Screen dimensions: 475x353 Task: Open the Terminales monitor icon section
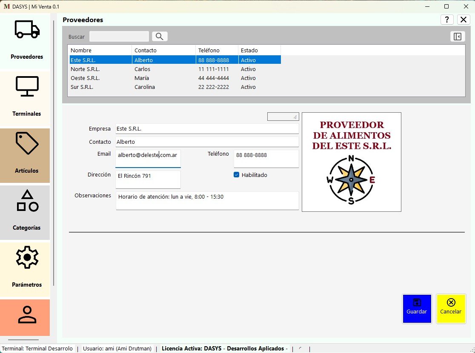pos(27,96)
